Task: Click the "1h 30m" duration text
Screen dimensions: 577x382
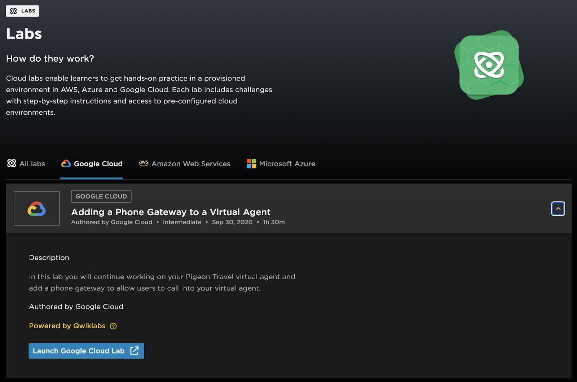Action: click(x=274, y=222)
